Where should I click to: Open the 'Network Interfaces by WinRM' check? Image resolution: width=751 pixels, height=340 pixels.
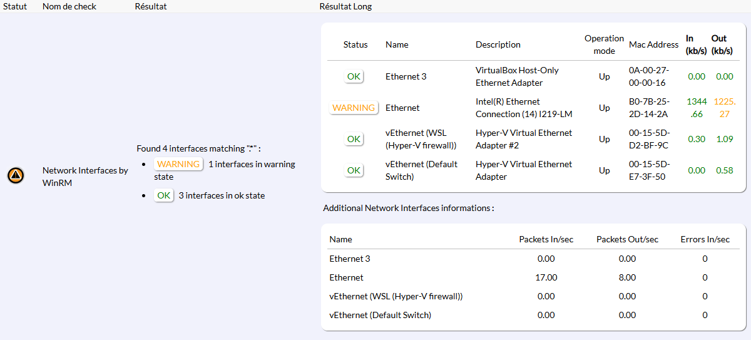click(x=84, y=177)
